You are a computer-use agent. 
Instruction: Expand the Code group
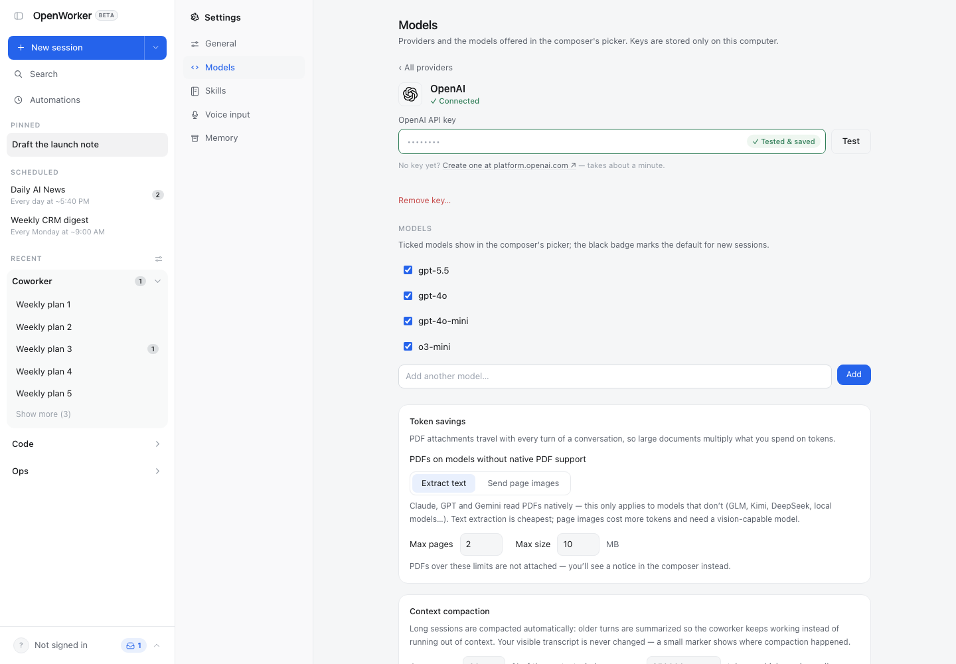pos(87,444)
